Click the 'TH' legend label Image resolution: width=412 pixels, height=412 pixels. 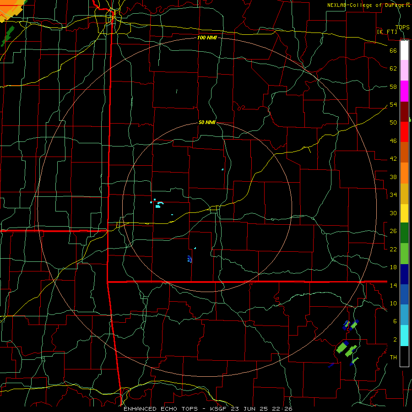[x=393, y=357]
